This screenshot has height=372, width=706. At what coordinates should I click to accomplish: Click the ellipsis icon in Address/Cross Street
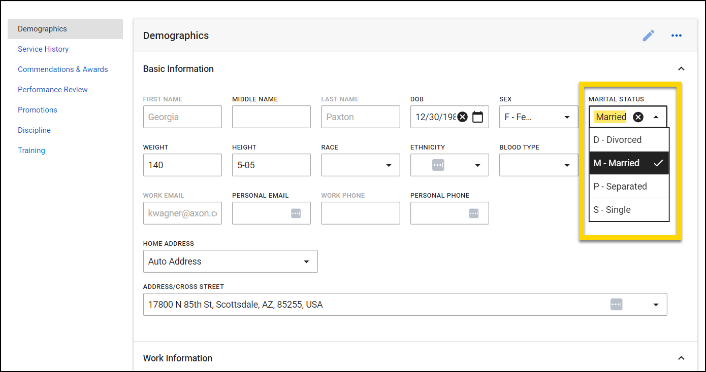pos(617,304)
